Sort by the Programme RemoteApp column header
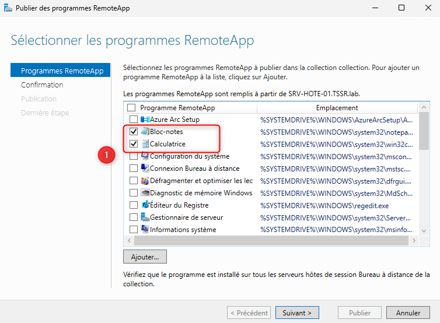Image resolution: width=440 pixels, height=323 pixels. click(x=177, y=108)
